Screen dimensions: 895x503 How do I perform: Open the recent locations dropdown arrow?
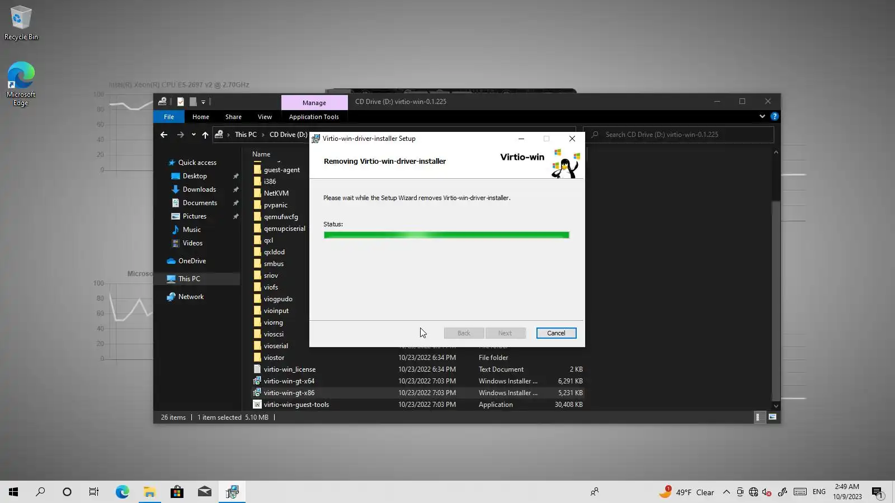point(194,135)
